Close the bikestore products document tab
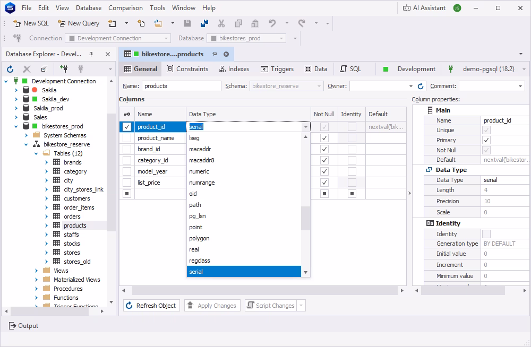Image resolution: width=531 pixels, height=347 pixels. coord(226,54)
